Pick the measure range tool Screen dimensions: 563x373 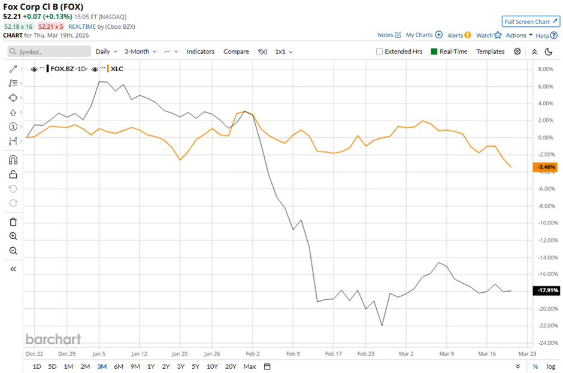pyautogui.click(x=13, y=141)
